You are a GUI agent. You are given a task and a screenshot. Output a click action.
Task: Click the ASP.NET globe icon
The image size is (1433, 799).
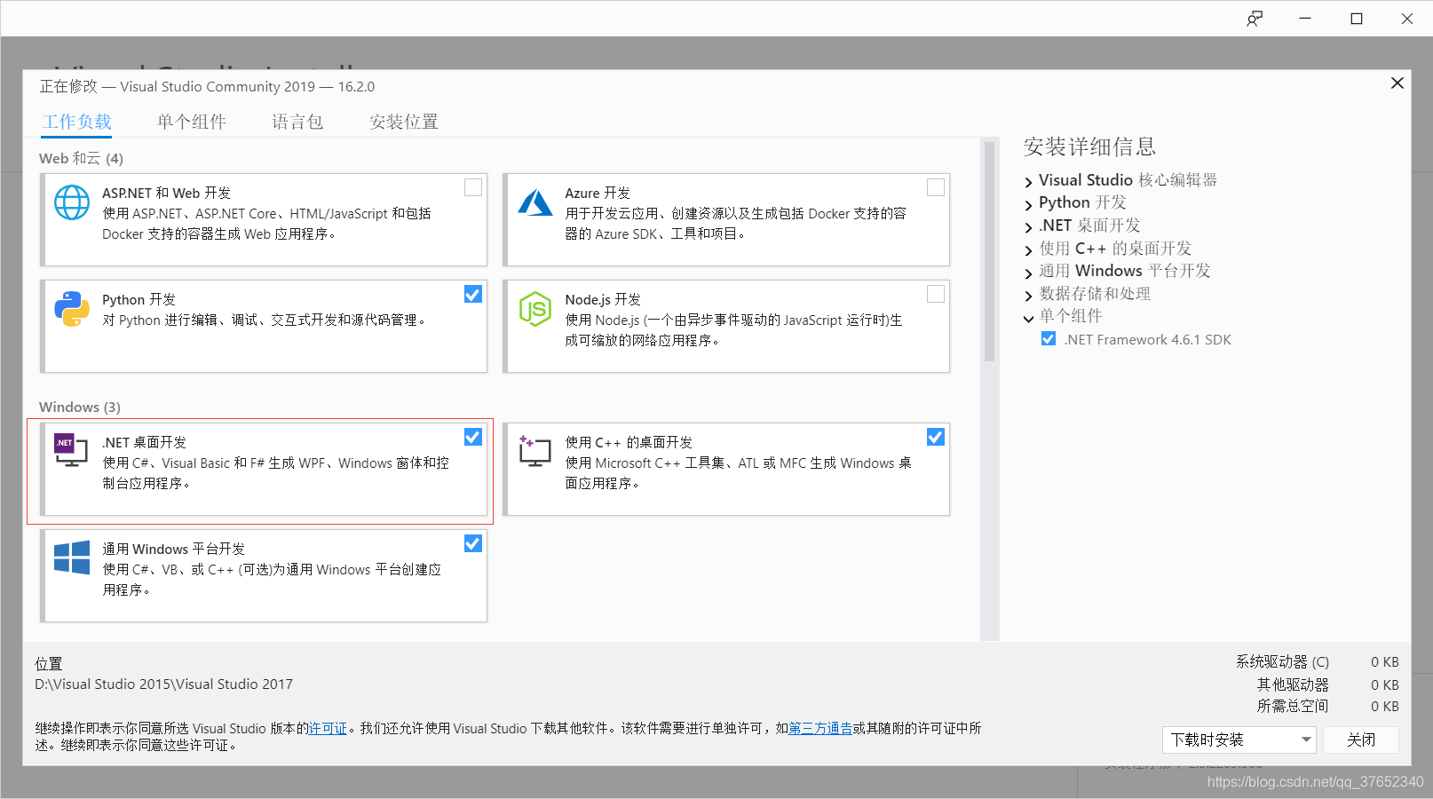(72, 202)
